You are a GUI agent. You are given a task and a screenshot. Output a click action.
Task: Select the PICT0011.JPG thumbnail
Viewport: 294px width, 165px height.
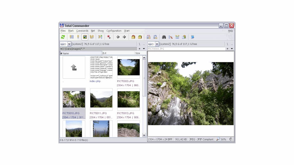[101, 99]
